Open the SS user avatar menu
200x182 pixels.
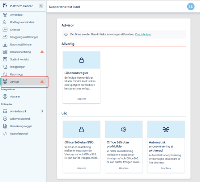(191, 7)
